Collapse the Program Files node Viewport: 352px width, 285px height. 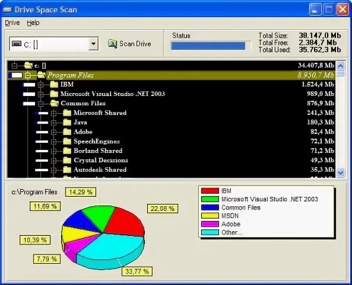pyautogui.click(x=28, y=75)
